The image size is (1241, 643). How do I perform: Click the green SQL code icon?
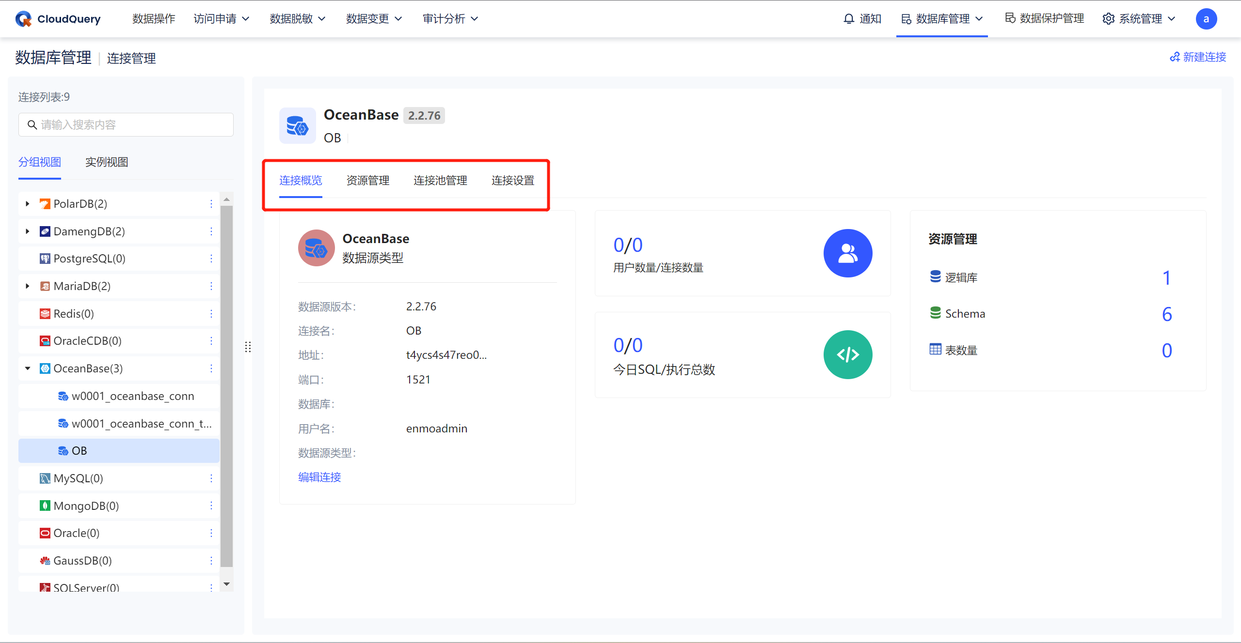tap(847, 355)
